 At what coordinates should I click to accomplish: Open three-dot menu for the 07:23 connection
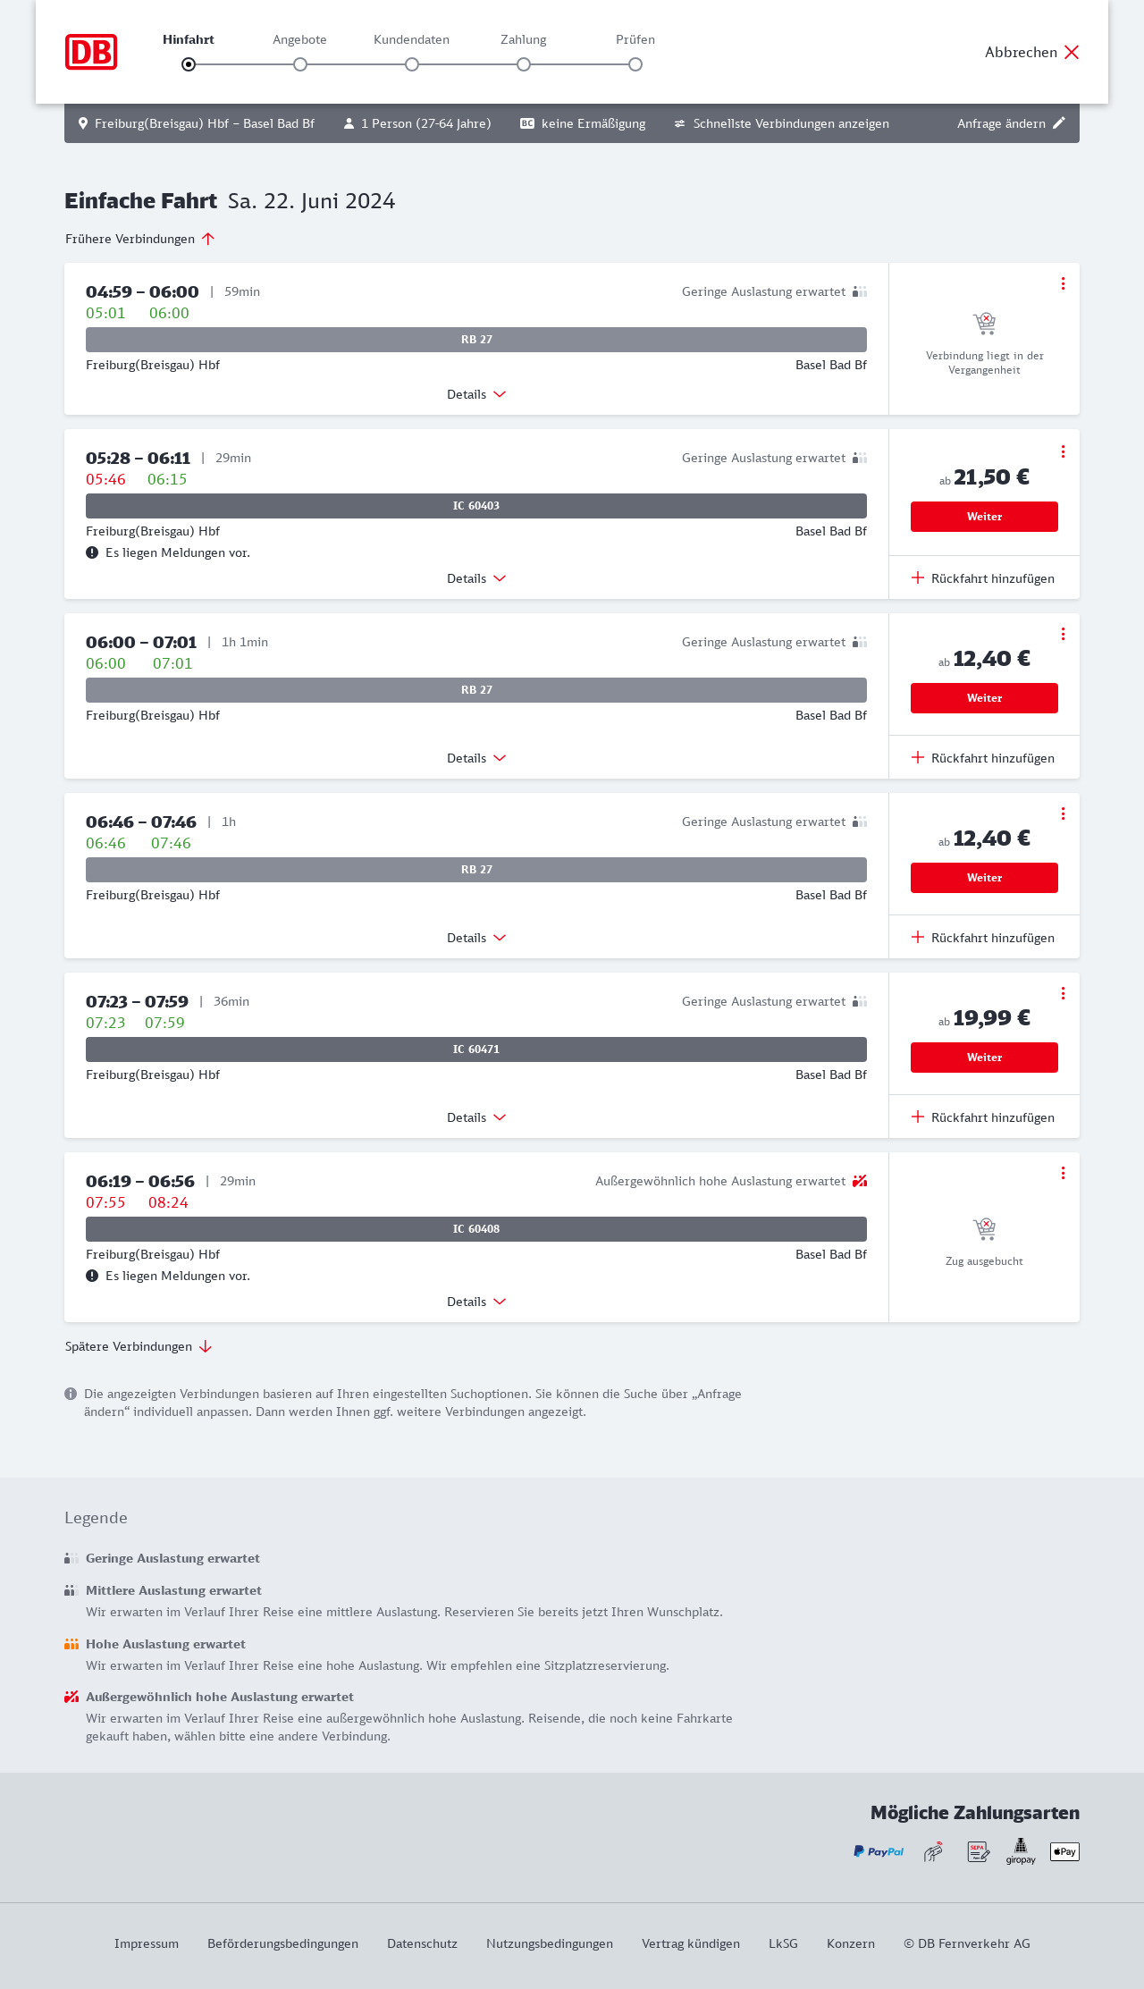point(1063,993)
